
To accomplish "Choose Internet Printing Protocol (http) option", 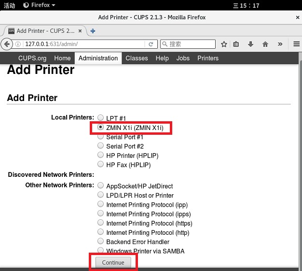I will click(100, 232).
